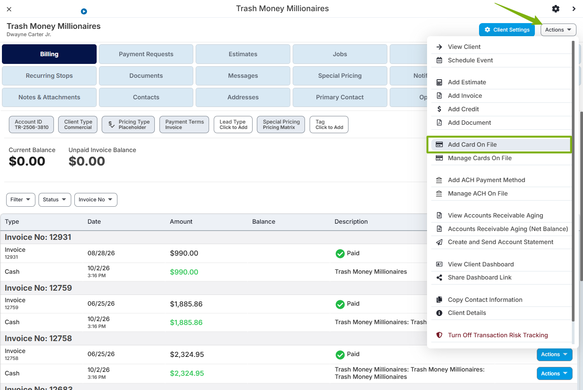Click the next chevron arrow at top right
Screen dimensions: 583x390
[574, 8]
